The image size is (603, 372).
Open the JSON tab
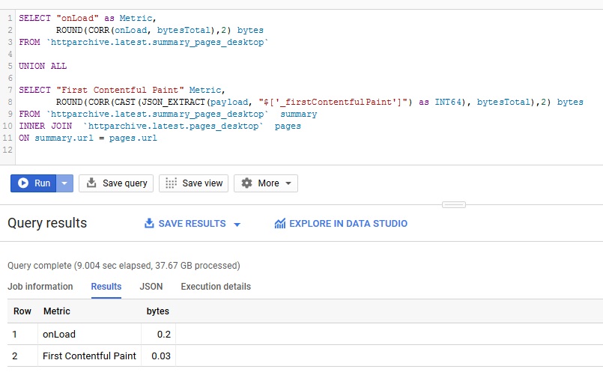tap(151, 287)
